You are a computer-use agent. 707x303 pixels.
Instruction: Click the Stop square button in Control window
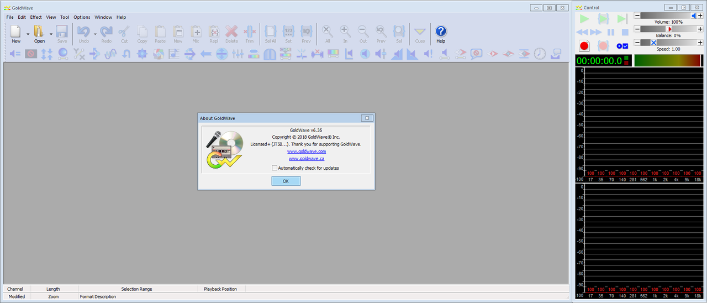click(x=625, y=33)
